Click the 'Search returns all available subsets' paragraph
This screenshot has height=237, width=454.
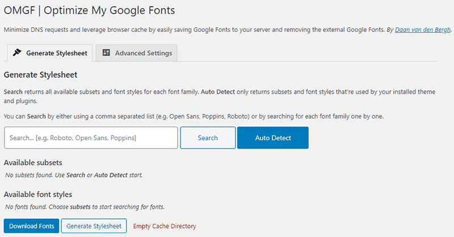[221, 95]
